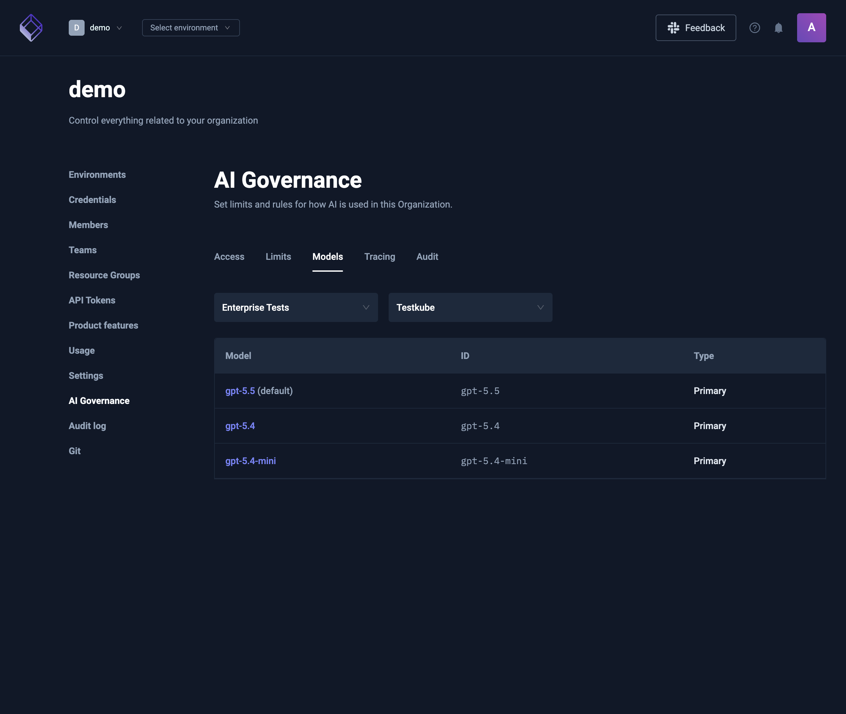
Task: Open Product features page
Action: 103,325
